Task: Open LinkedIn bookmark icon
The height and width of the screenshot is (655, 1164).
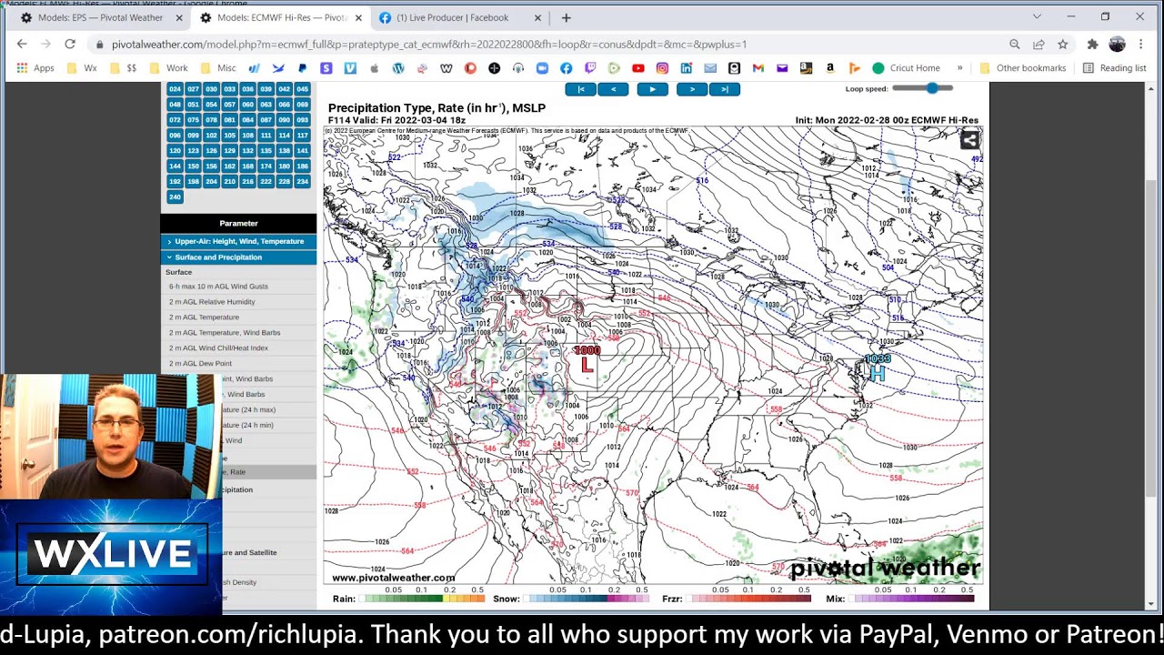Action: pyautogui.click(x=686, y=68)
